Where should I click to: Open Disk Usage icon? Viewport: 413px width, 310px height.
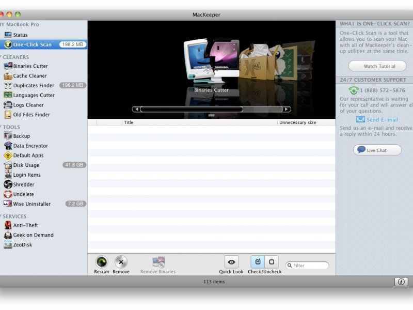[x=8, y=165]
